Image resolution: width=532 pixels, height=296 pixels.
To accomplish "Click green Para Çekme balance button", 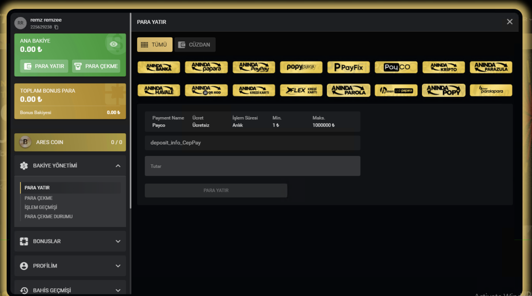I will [x=96, y=66].
